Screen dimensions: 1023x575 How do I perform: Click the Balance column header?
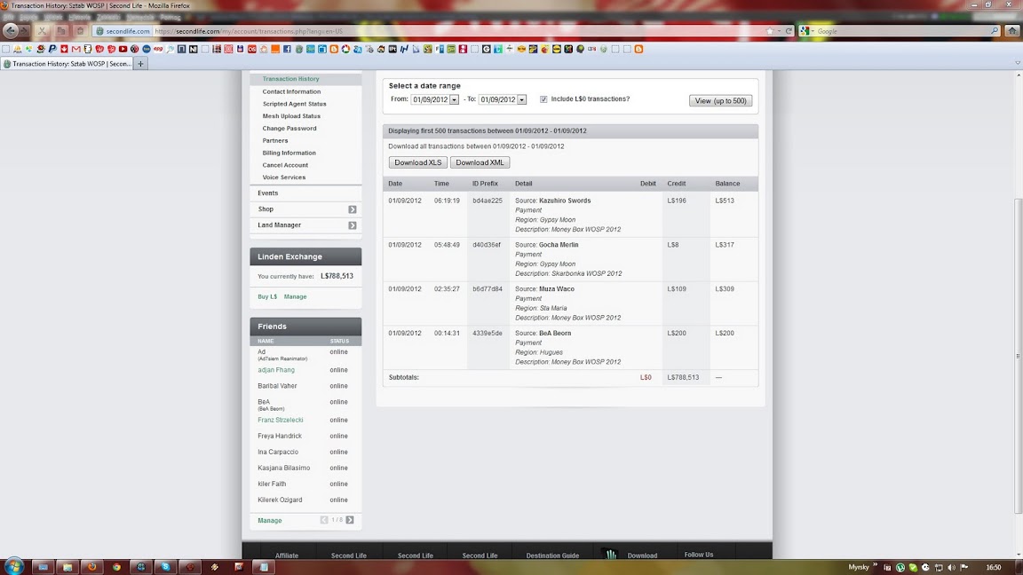pyautogui.click(x=727, y=184)
